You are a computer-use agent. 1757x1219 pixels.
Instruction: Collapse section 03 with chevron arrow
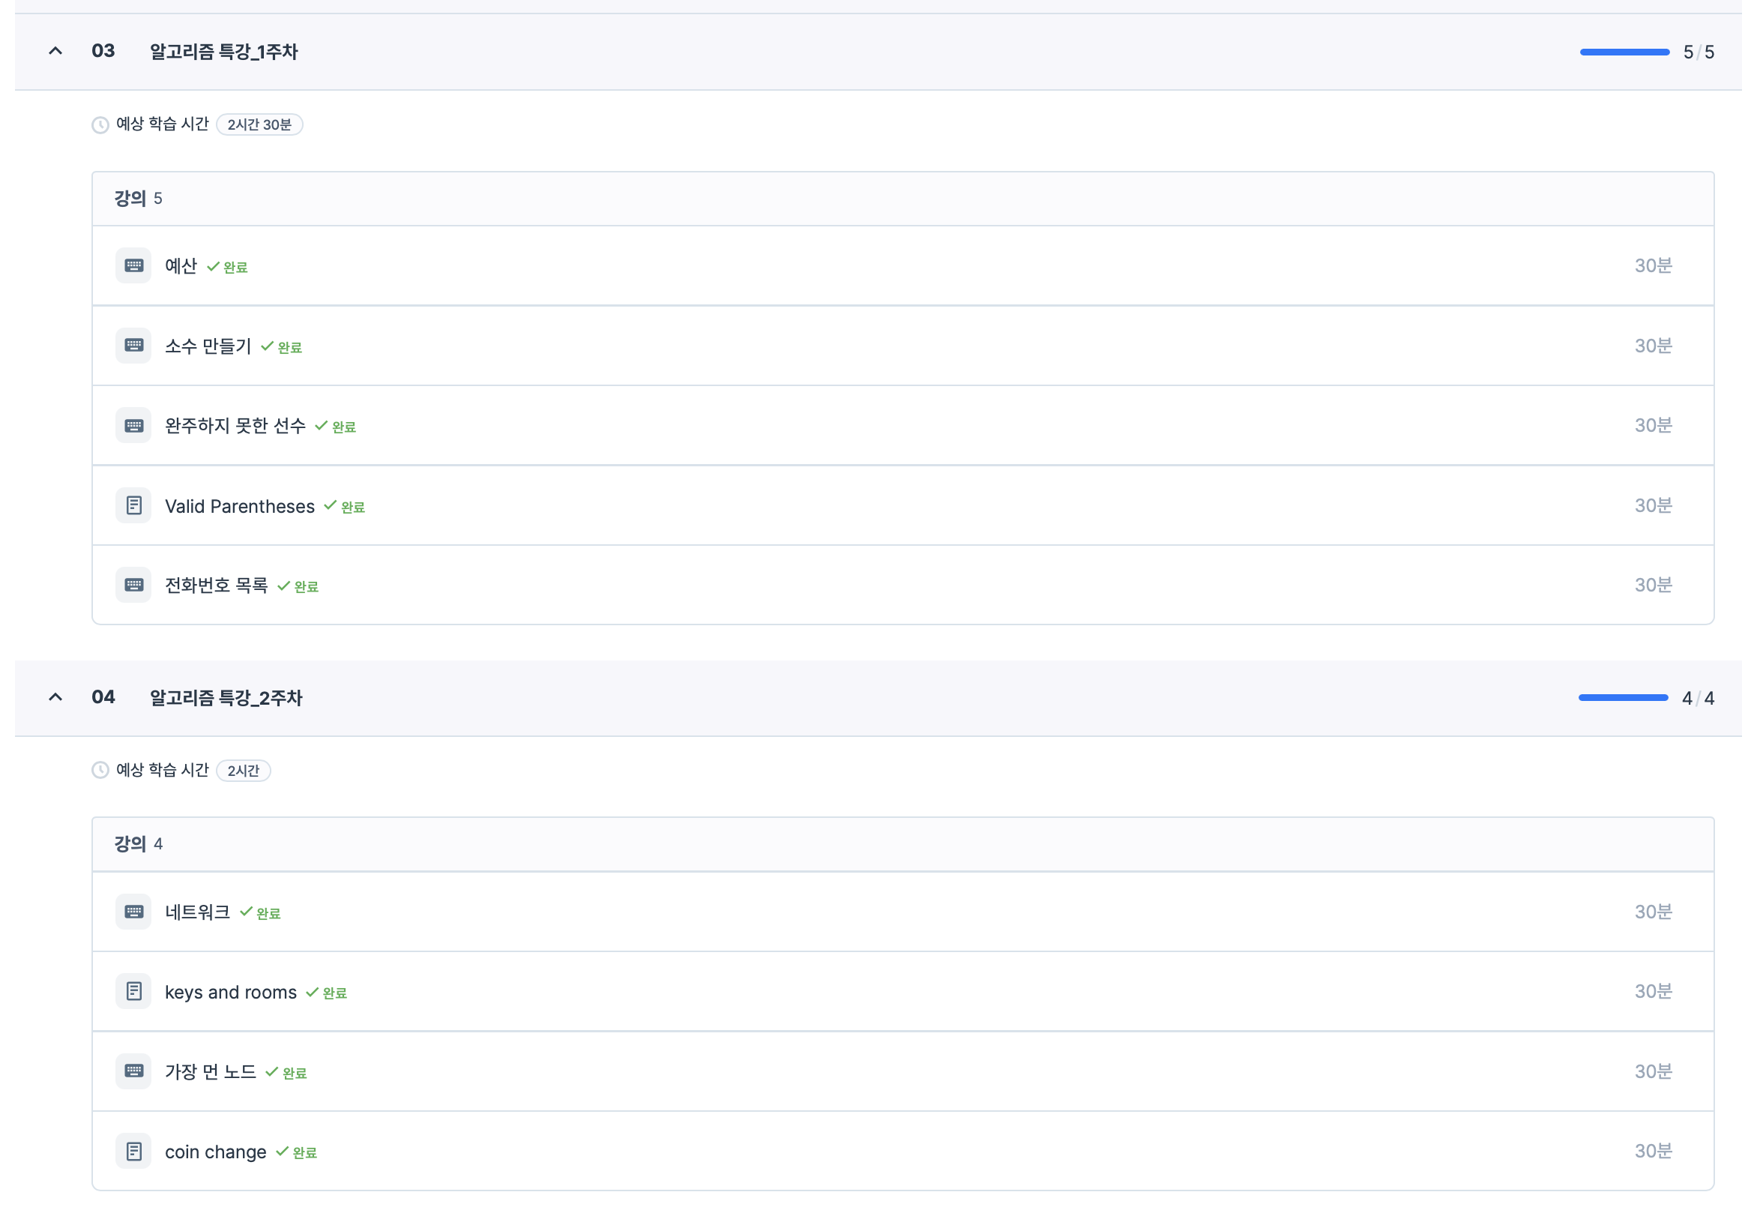pyautogui.click(x=55, y=51)
